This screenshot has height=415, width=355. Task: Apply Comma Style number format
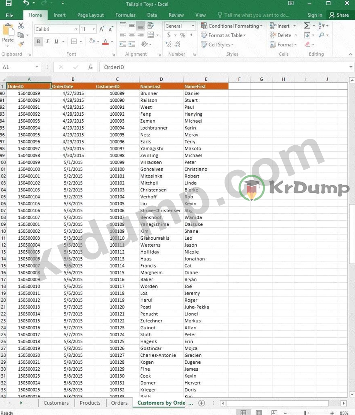(x=191, y=35)
